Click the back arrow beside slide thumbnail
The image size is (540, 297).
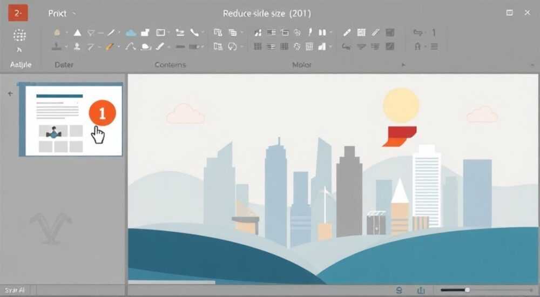click(10, 93)
